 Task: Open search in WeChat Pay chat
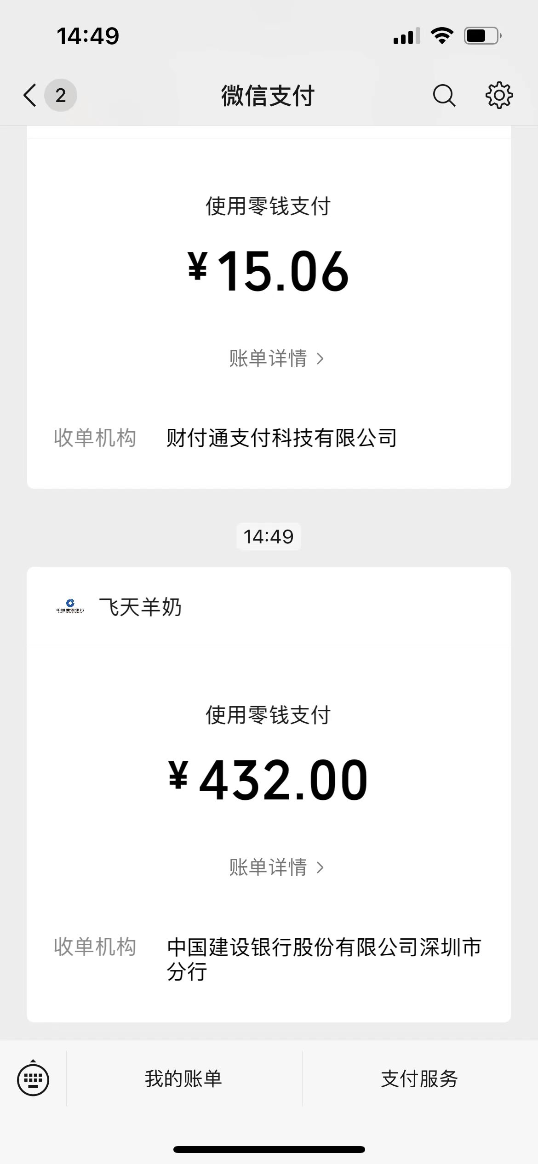444,96
